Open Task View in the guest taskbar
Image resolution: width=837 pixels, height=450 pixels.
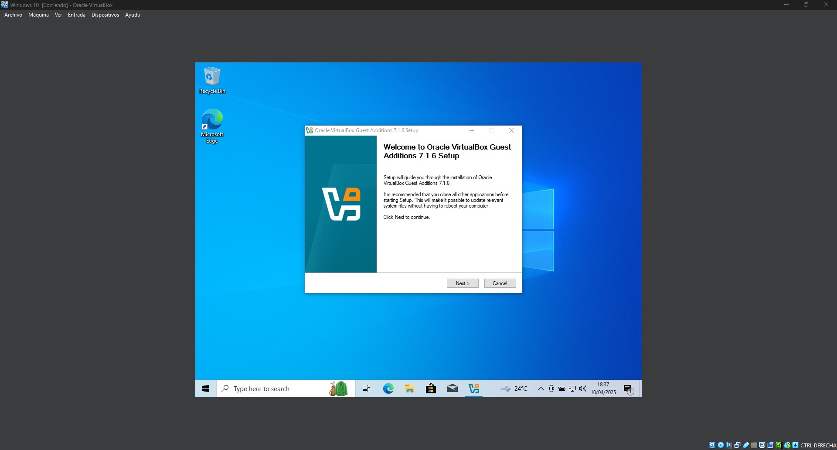(366, 389)
